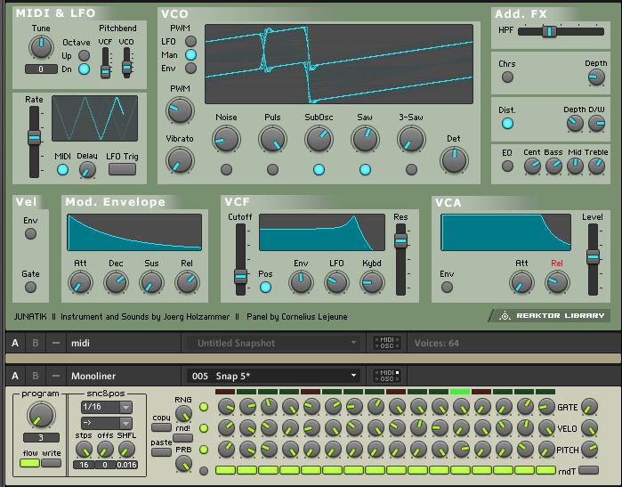Click the rnd! randomize button
Image resolution: width=622 pixels, height=487 pixels.
(x=183, y=438)
